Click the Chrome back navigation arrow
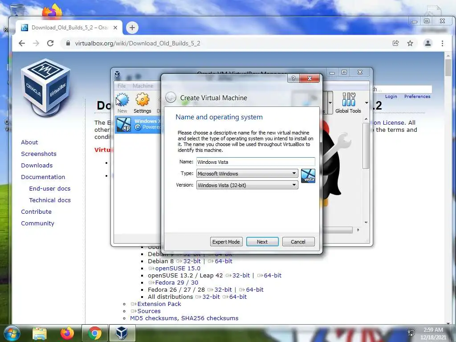Image resolution: width=456 pixels, height=342 pixels. [22, 43]
